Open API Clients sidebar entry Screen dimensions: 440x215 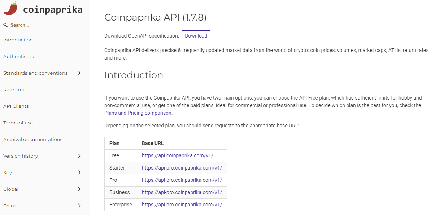click(16, 106)
